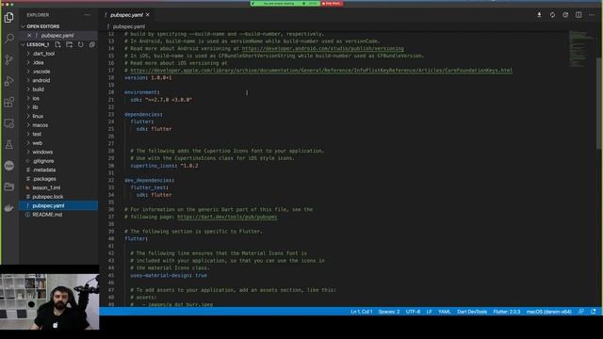The image size is (603, 339).
Task: Select YAML language mode in status bar
Action: [444, 312]
